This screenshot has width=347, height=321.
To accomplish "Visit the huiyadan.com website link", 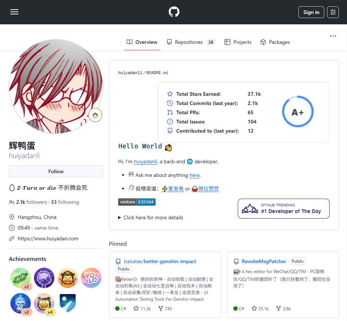I will (x=48, y=238).
